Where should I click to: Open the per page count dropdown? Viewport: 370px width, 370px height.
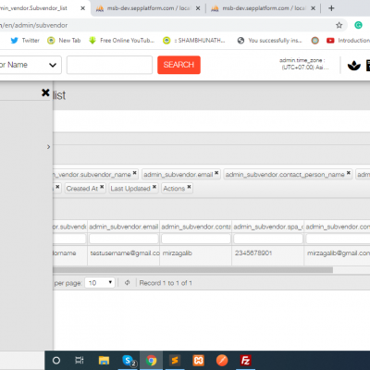(x=100, y=283)
